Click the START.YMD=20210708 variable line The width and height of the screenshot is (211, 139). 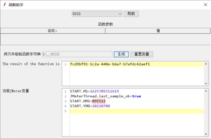coord(90,106)
